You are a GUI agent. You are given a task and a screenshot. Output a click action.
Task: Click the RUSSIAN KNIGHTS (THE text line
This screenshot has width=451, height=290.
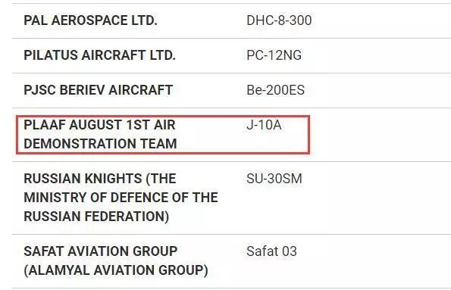tap(100, 179)
